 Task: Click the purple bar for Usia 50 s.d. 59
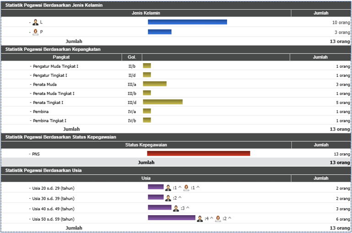coord(171,218)
